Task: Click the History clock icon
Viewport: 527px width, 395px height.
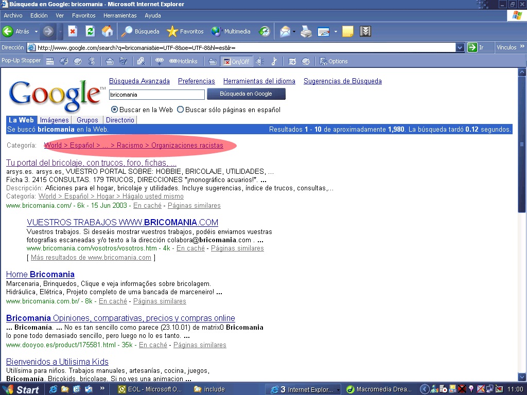Action: (x=264, y=31)
